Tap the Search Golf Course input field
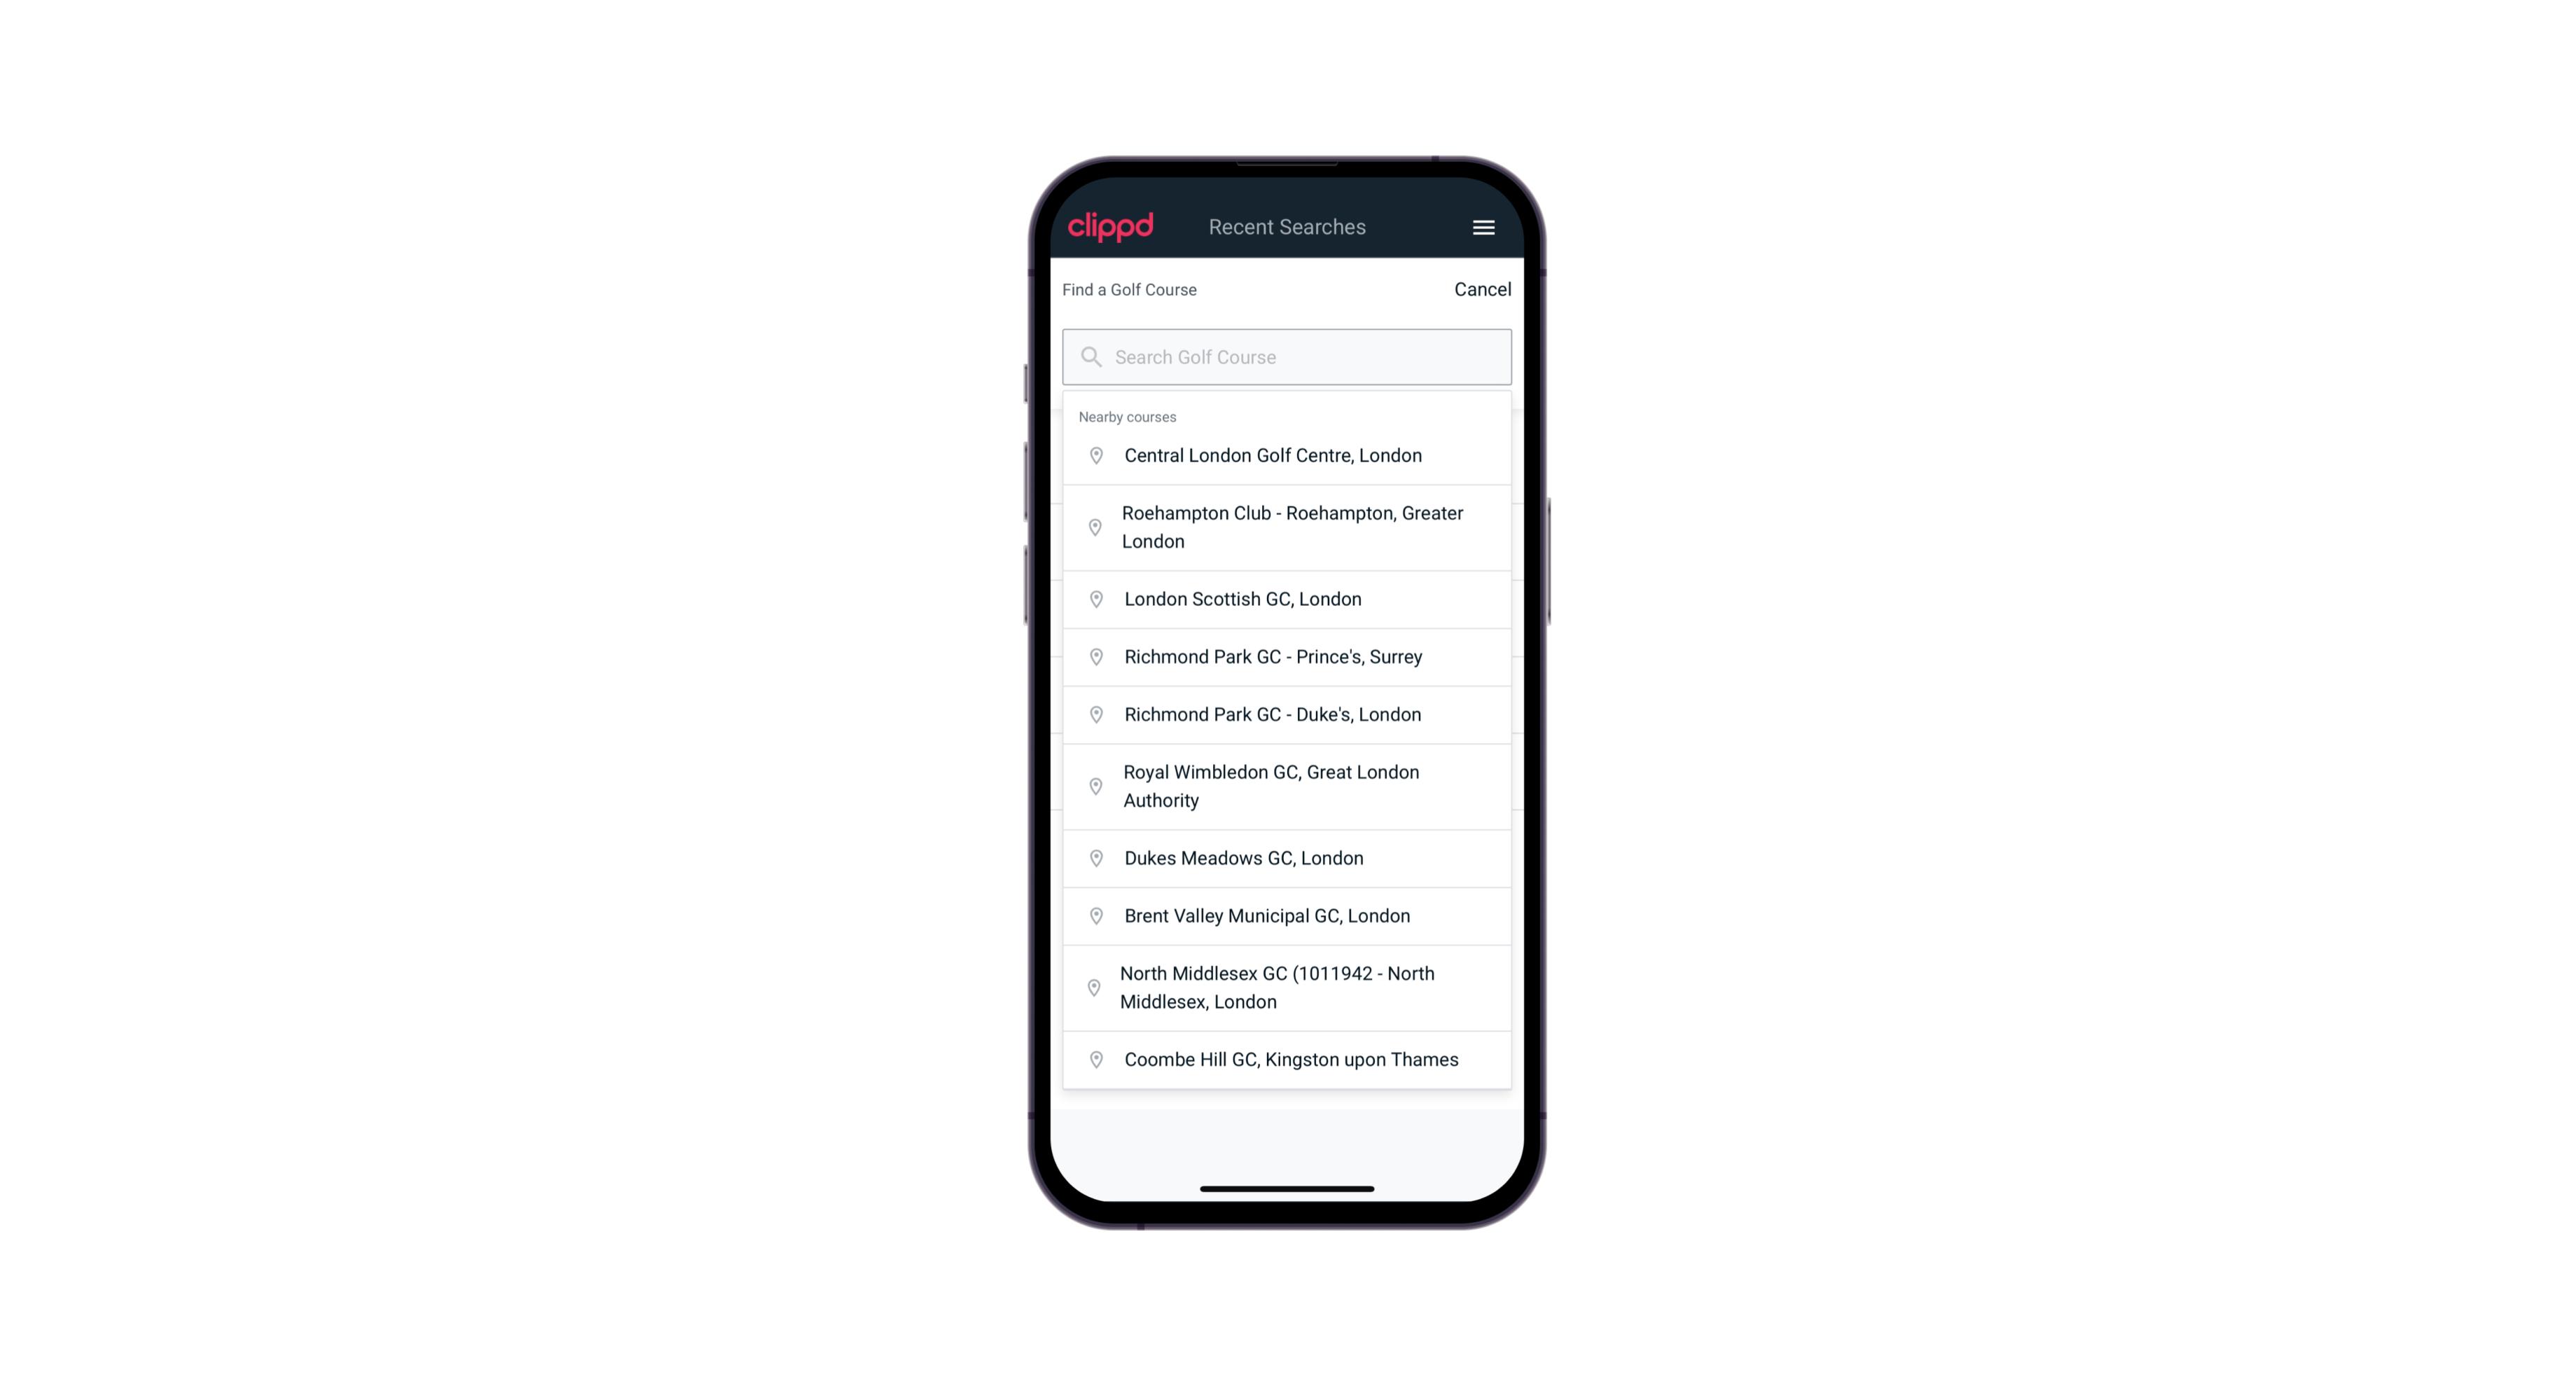This screenshot has width=2576, height=1386. [1288, 355]
